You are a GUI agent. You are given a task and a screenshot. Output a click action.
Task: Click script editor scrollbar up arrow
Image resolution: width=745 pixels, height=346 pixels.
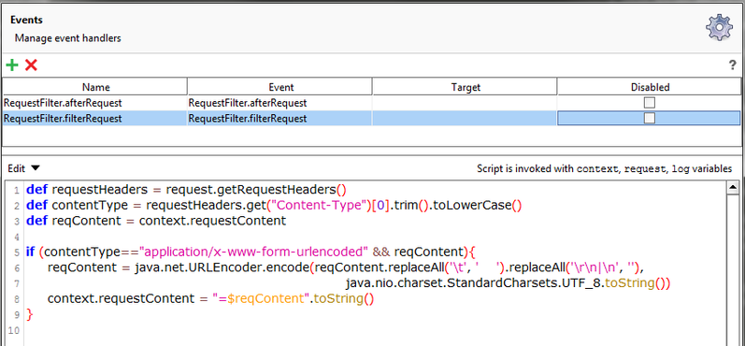coord(732,187)
